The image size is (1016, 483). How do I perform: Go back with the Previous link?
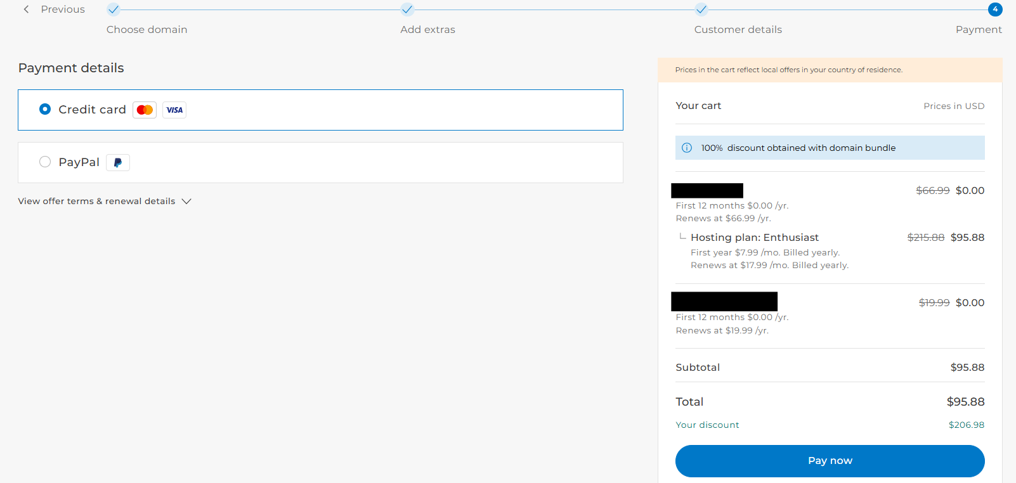(63, 10)
